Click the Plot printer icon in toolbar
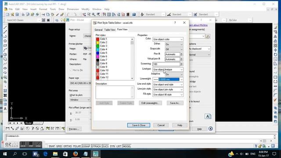This screenshot has height=158, width=281. (x=23, y=14)
